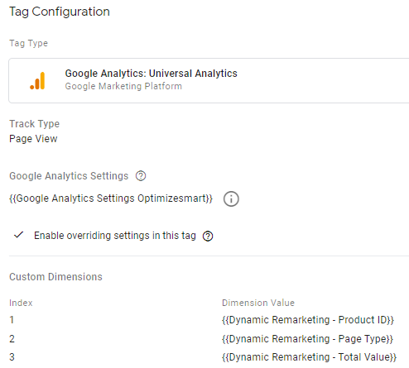The width and height of the screenshot is (409, 368).
Task: Click the Custom Dimensions section heading
Action: [55, 277]
